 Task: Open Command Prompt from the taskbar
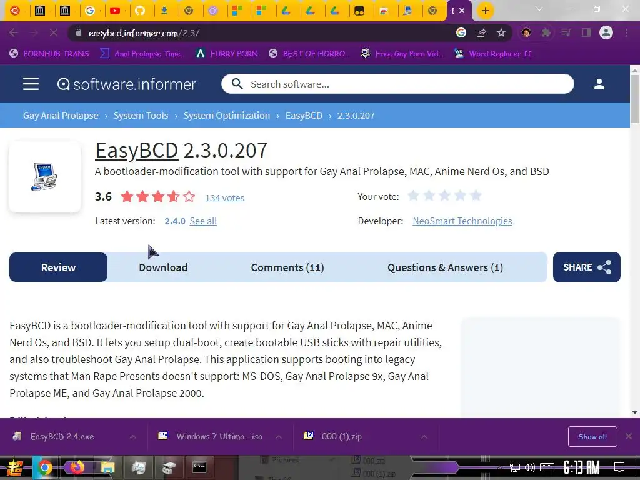pyautogui.click(x=199, y=467)
